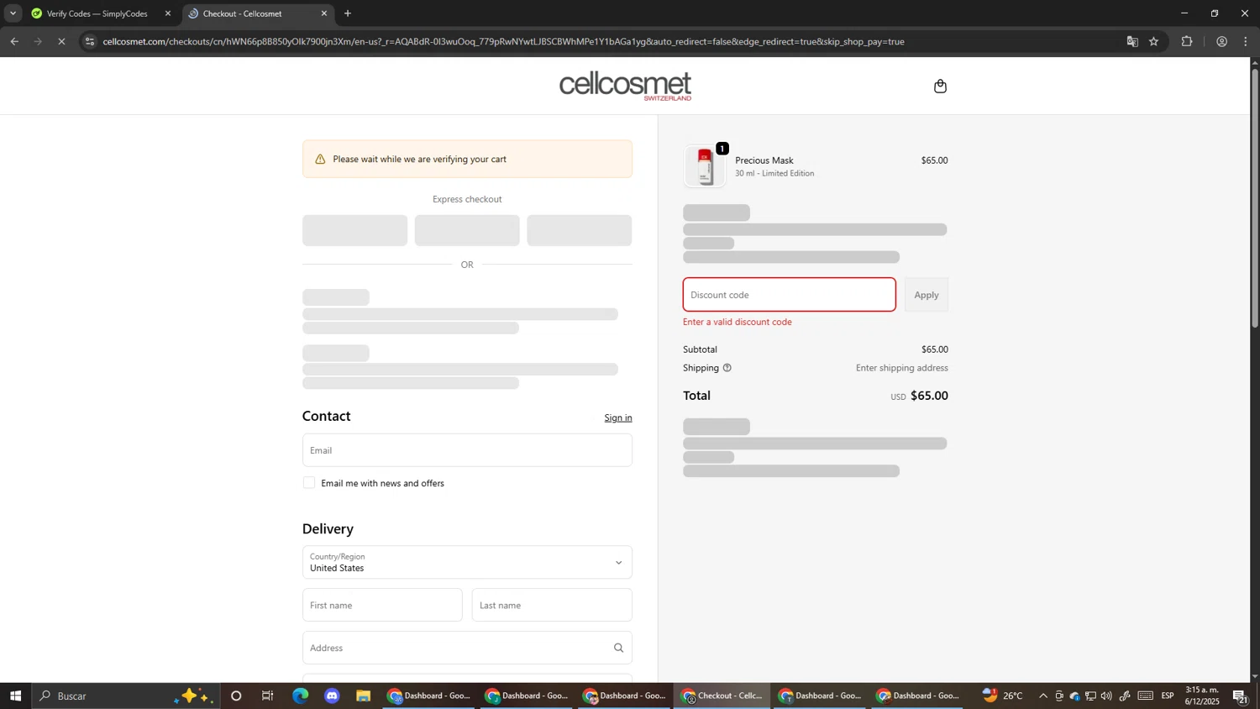Click the shipping info question mark icon
This screenshot has width=1260, height=709.
(x=727, y=368)
